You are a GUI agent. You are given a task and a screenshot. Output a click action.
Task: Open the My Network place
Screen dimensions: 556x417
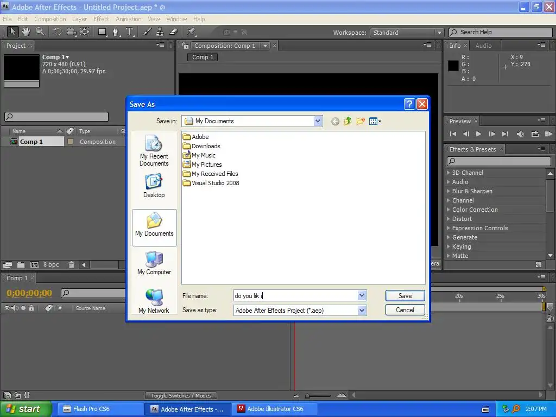pyautogui.click(x=154, y=301)
